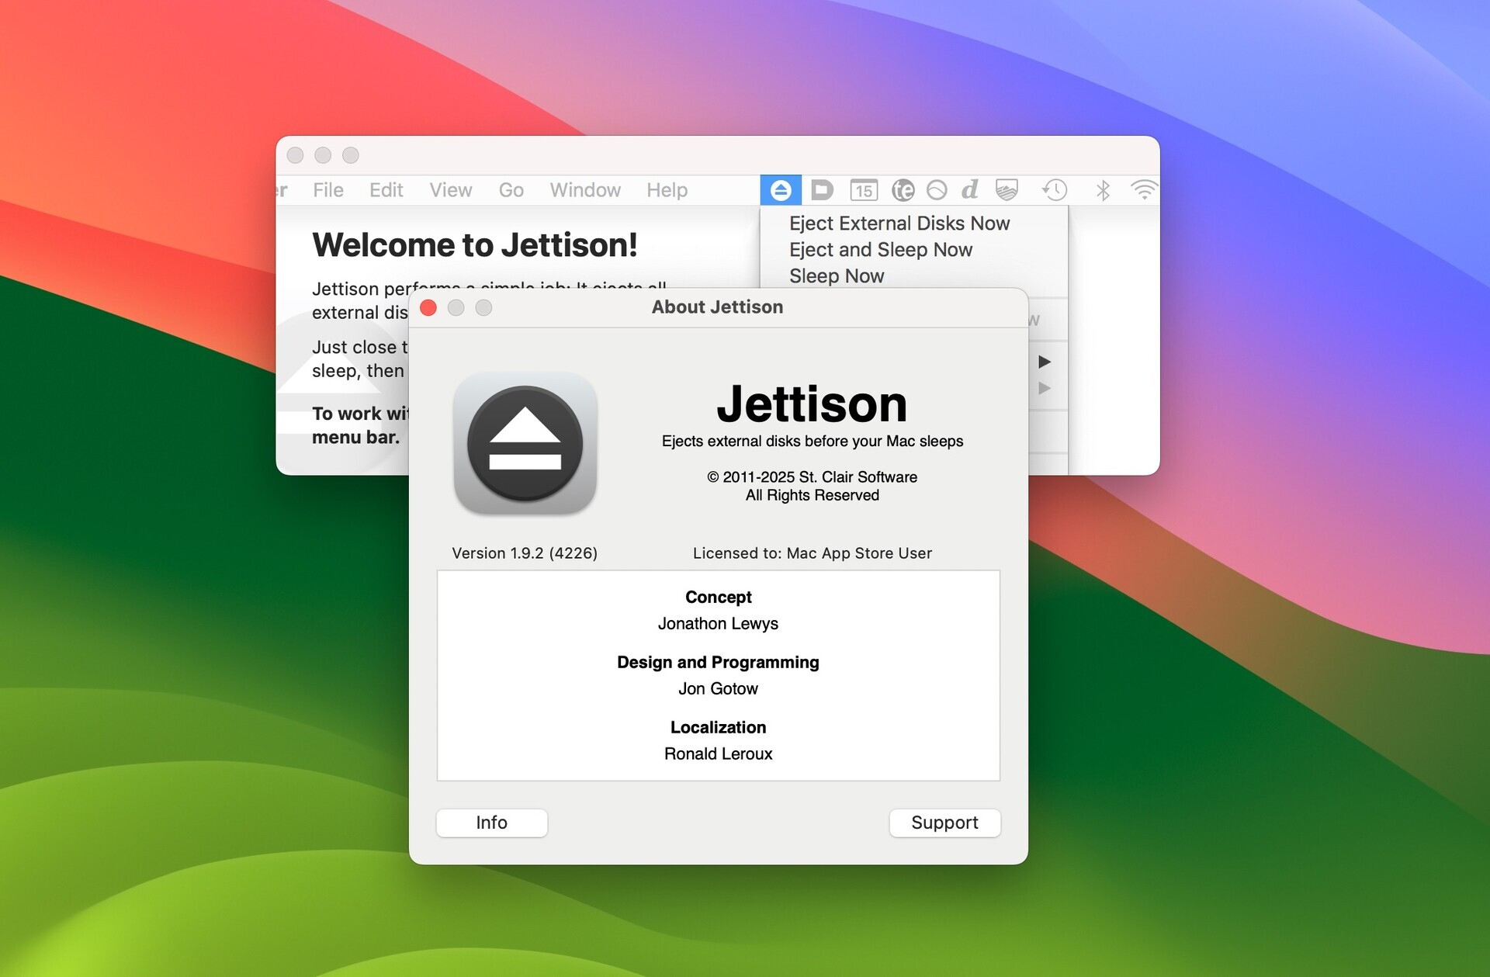Open the Wi-Fi menu in the menu bar
1490x977 pixels.
(x=1143, y=190)
